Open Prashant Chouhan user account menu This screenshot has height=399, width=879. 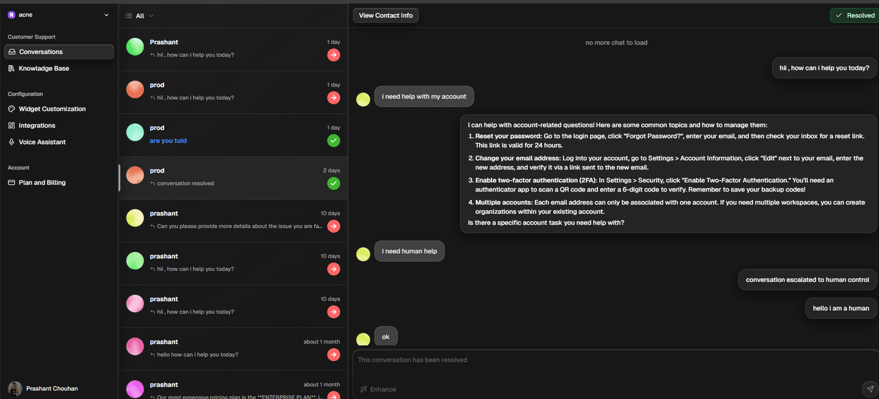coord(52,389)
